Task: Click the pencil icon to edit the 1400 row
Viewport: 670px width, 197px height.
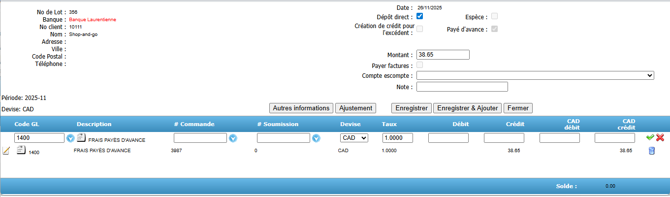Action: click(6, 151)
